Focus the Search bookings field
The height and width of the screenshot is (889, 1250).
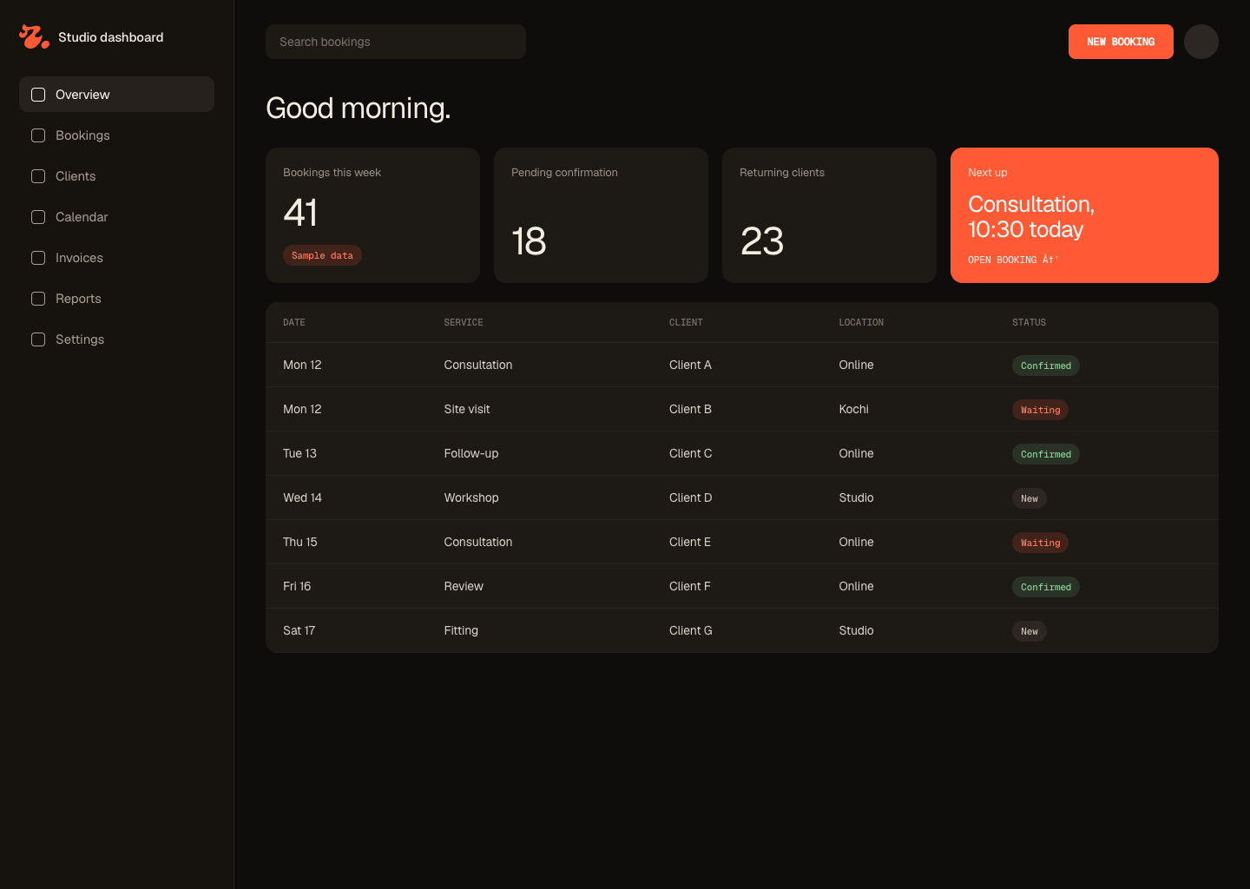[396, 42]
